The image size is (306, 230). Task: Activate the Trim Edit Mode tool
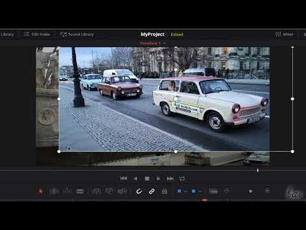(x=54, y=191)
